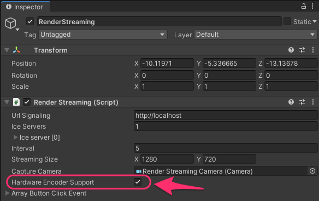
Task: Open Transform component three-dot context menu
Action: [313, 50]
